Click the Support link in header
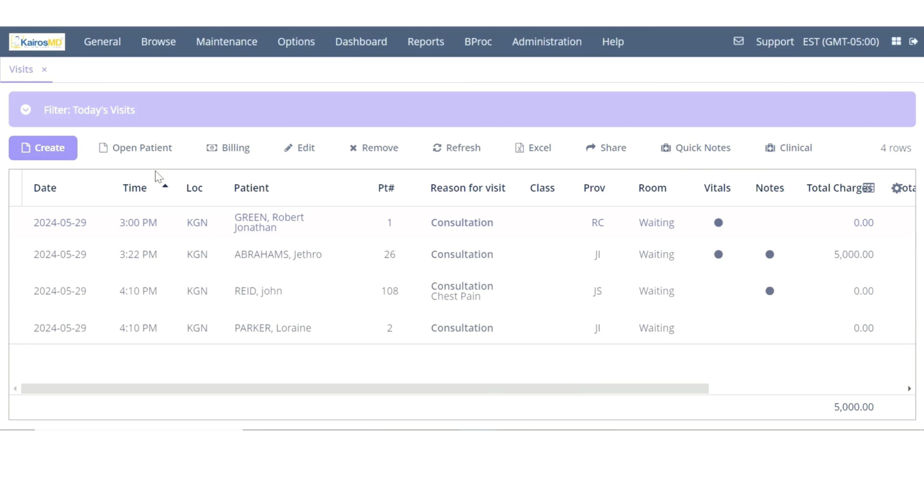Image resolution: width=924 pixels, height=503 pixels. [774, 42]
